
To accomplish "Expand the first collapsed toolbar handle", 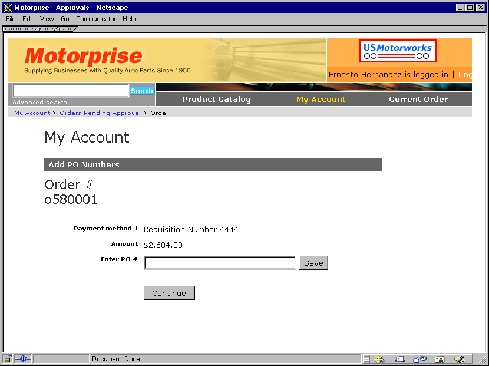I will [x=19, y=29].
